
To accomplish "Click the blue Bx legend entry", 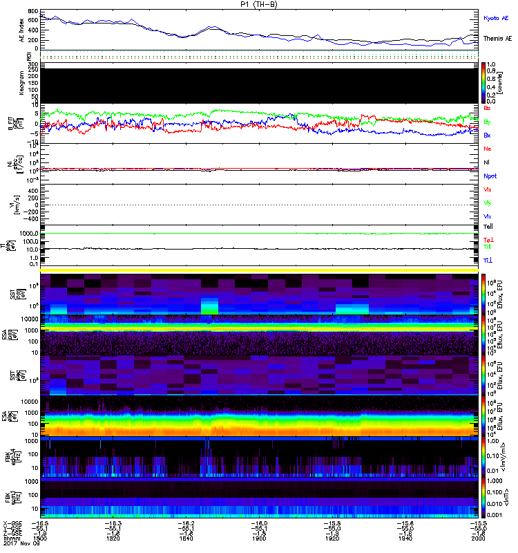I will [x=488, y=135].
